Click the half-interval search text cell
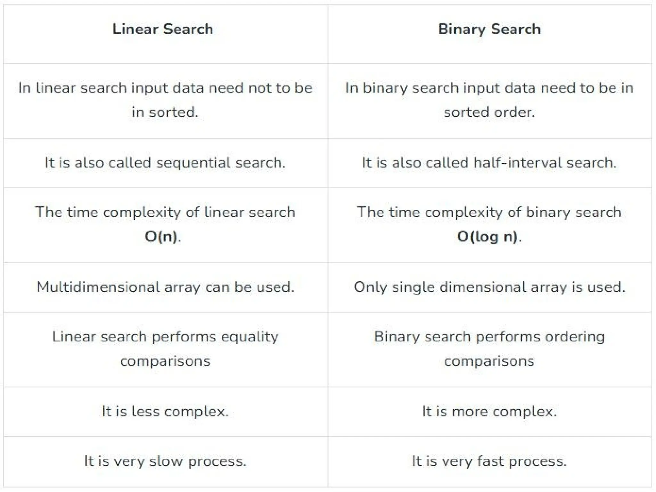 click(x=489, y=163)
